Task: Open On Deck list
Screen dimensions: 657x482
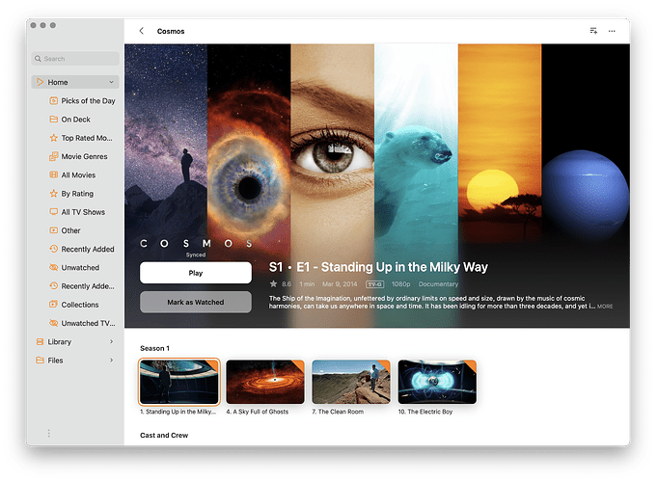Action: (77, 120)
